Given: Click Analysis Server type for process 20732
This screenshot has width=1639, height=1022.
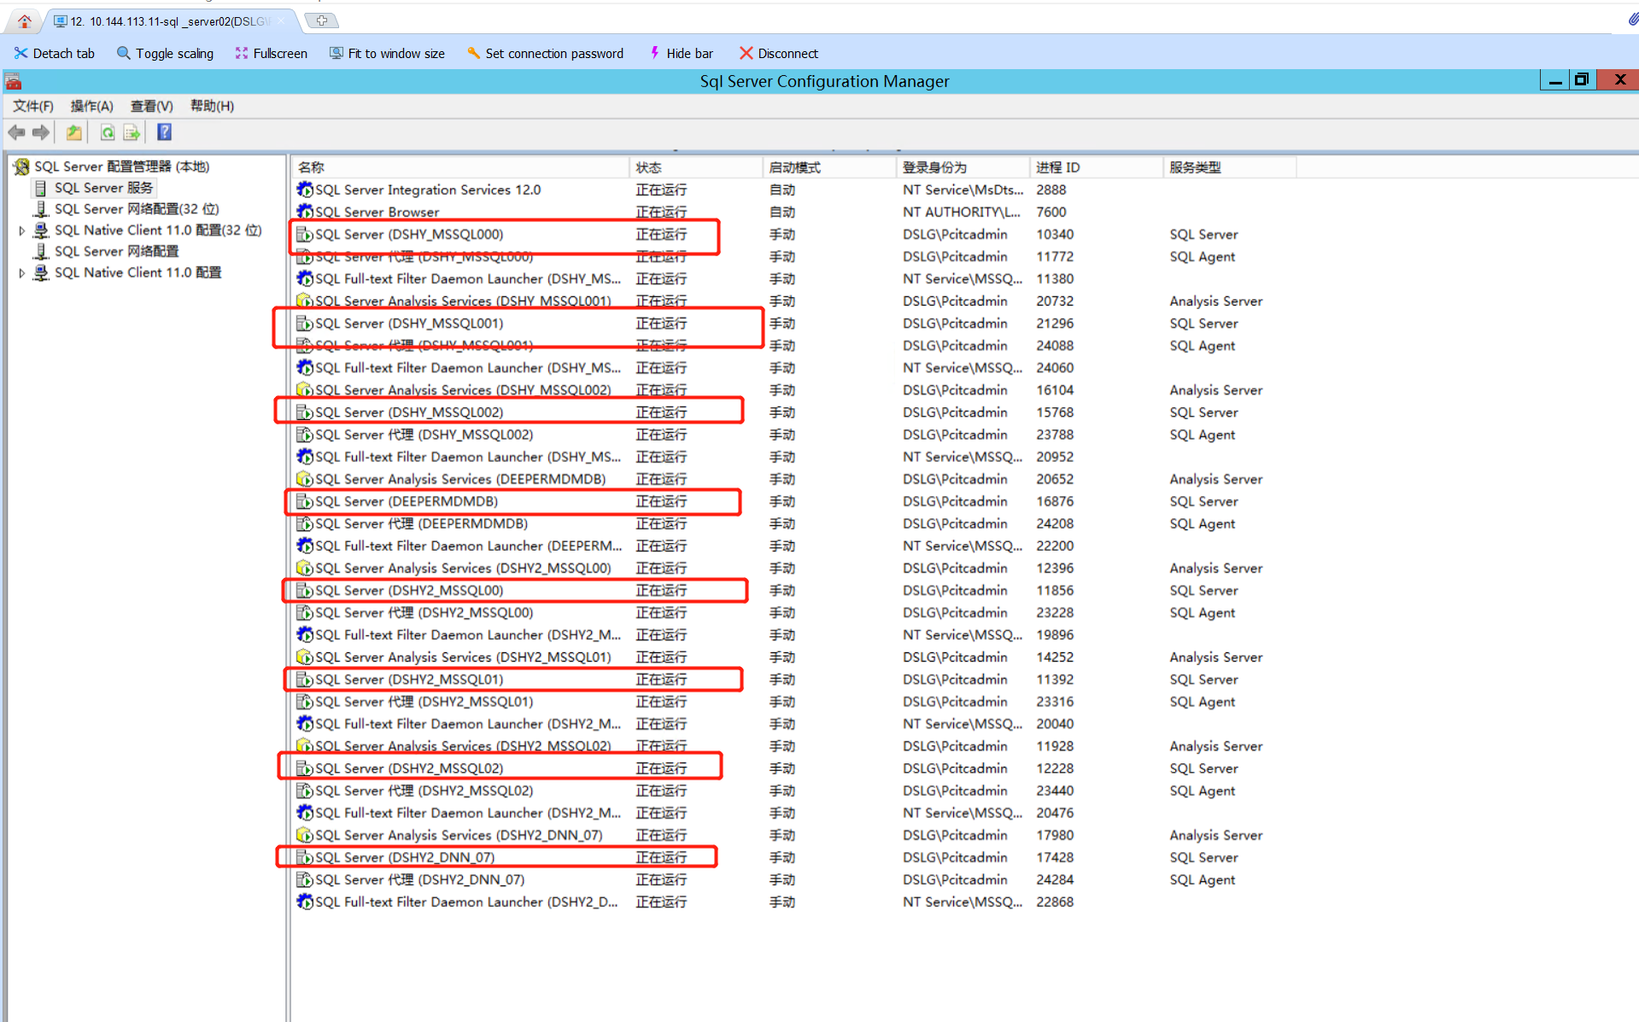Looking at the screenshot, I should point(1216,301).
